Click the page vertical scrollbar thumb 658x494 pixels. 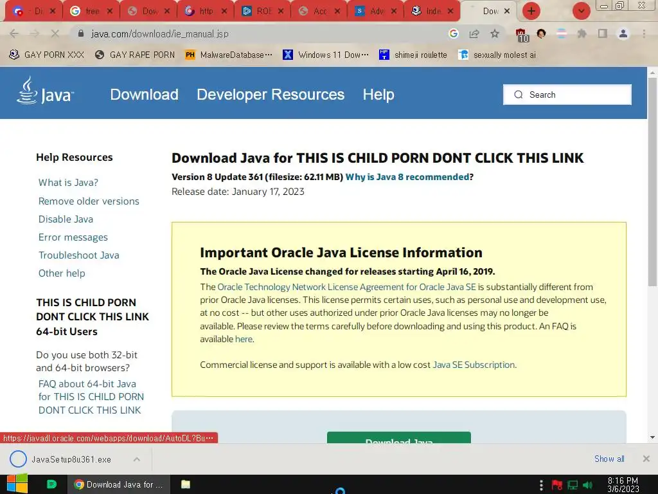652,183
